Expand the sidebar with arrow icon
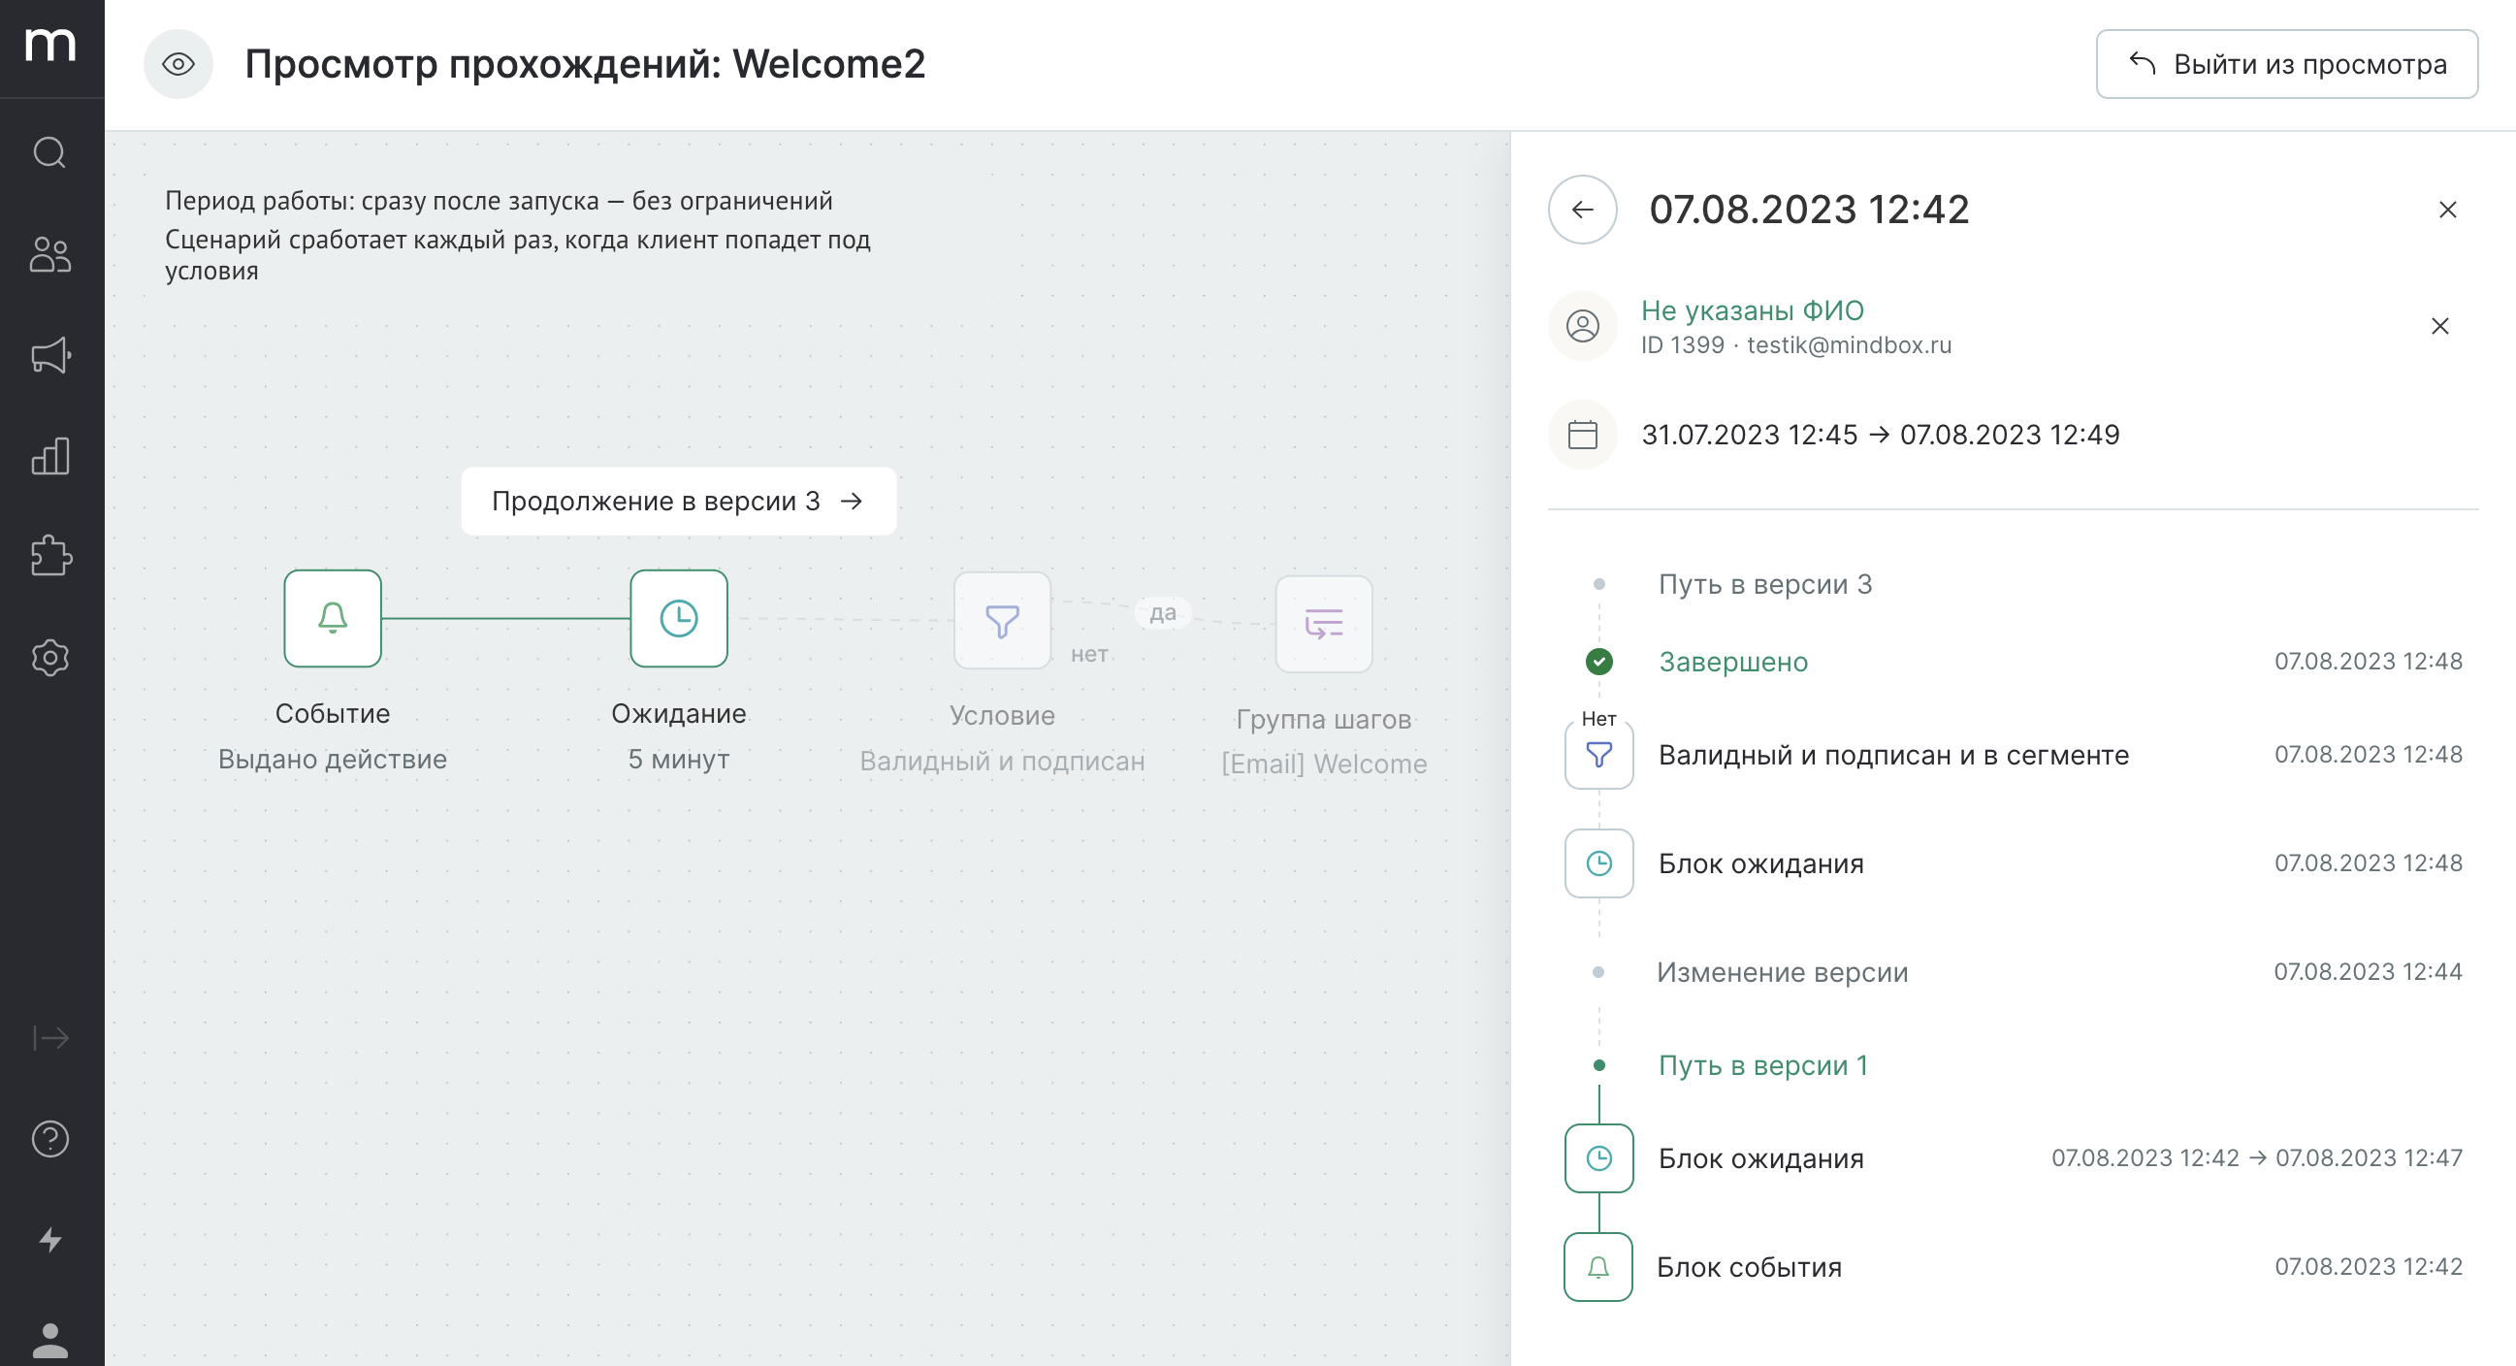The image size is (2516, 1366). (x=49, y=1038)
